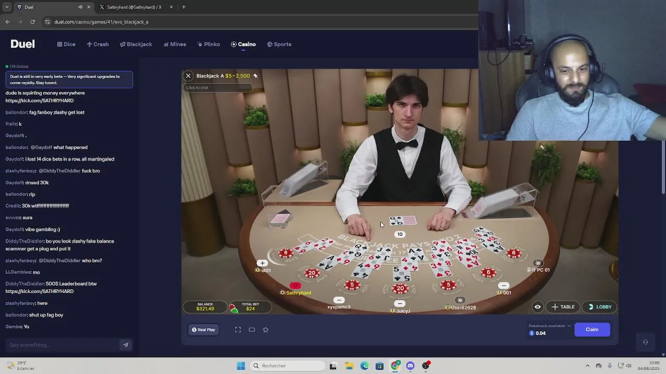Open File Explorer from the taskbar

tap(349, 366)
